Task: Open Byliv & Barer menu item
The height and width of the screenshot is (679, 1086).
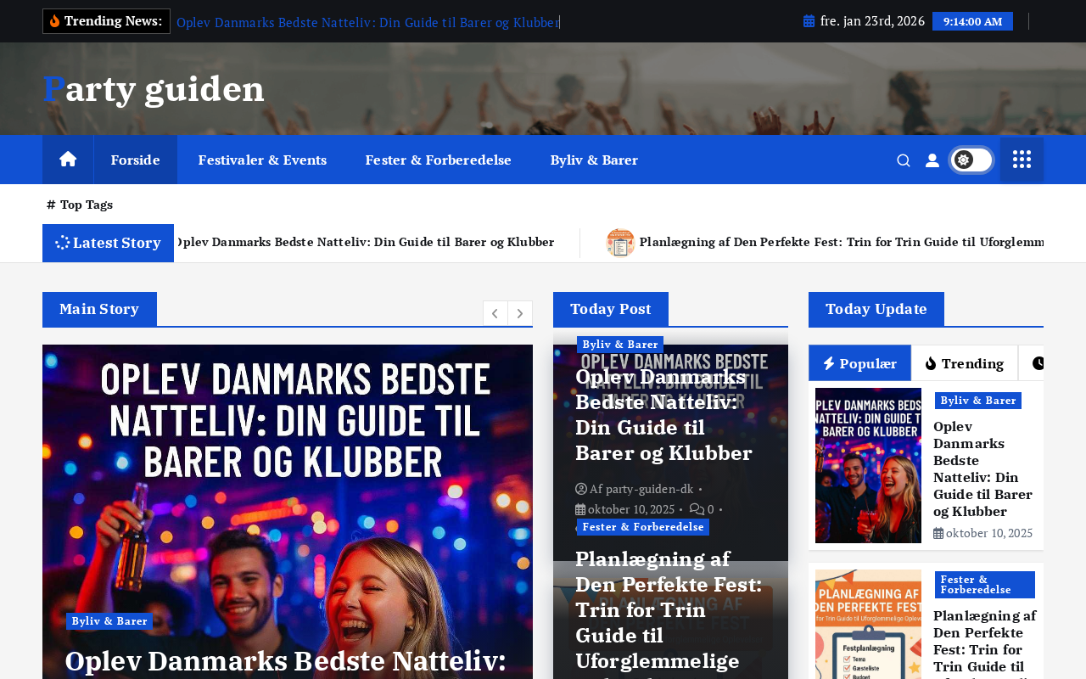Action: (x=594, y=160)
